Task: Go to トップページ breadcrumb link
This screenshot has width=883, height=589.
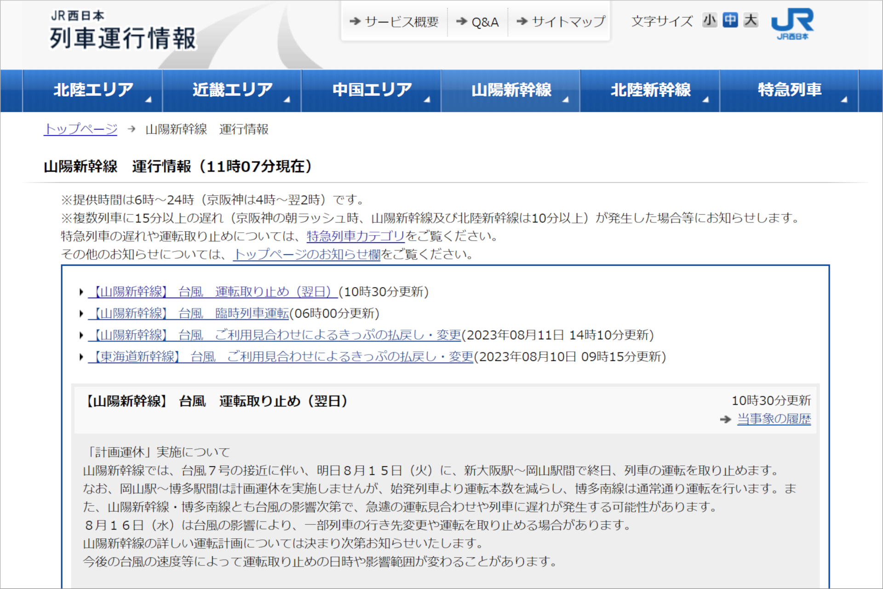Action: pyautogui.click(x=80, y=129)
